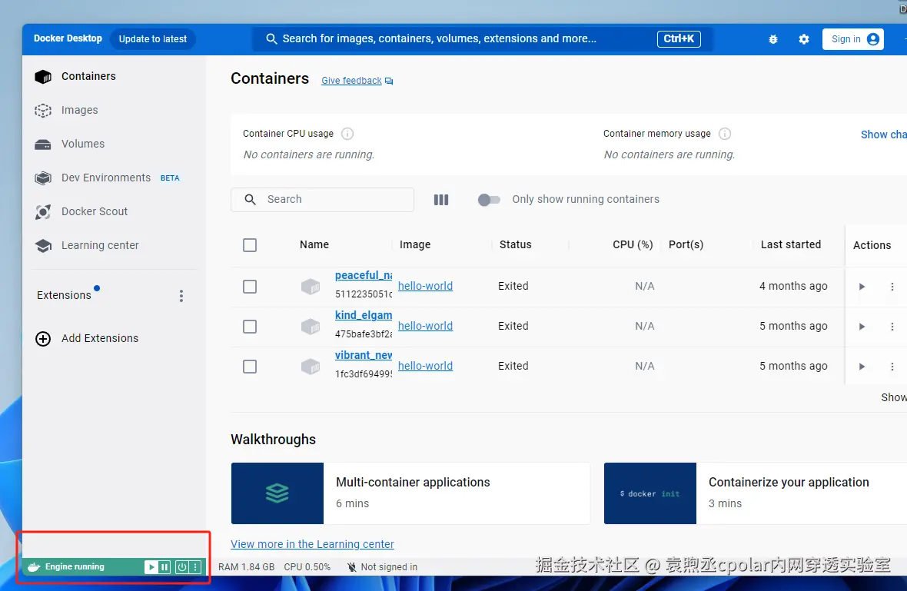
Task: Open the vibrant container name link
Action: pos(364,355)
